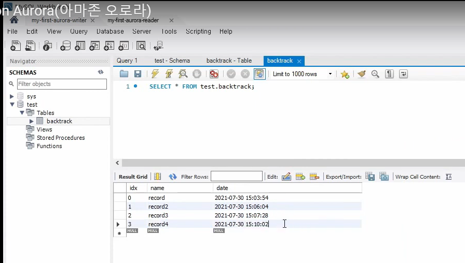Create a new view icon
Image resolution: width=465 pixels, height=263 pixels.
tap(94, 46)
